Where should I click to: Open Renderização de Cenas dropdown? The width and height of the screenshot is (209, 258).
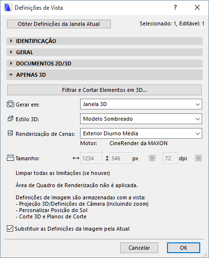141,133
